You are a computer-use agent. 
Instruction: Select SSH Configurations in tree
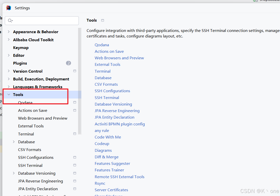36,158
